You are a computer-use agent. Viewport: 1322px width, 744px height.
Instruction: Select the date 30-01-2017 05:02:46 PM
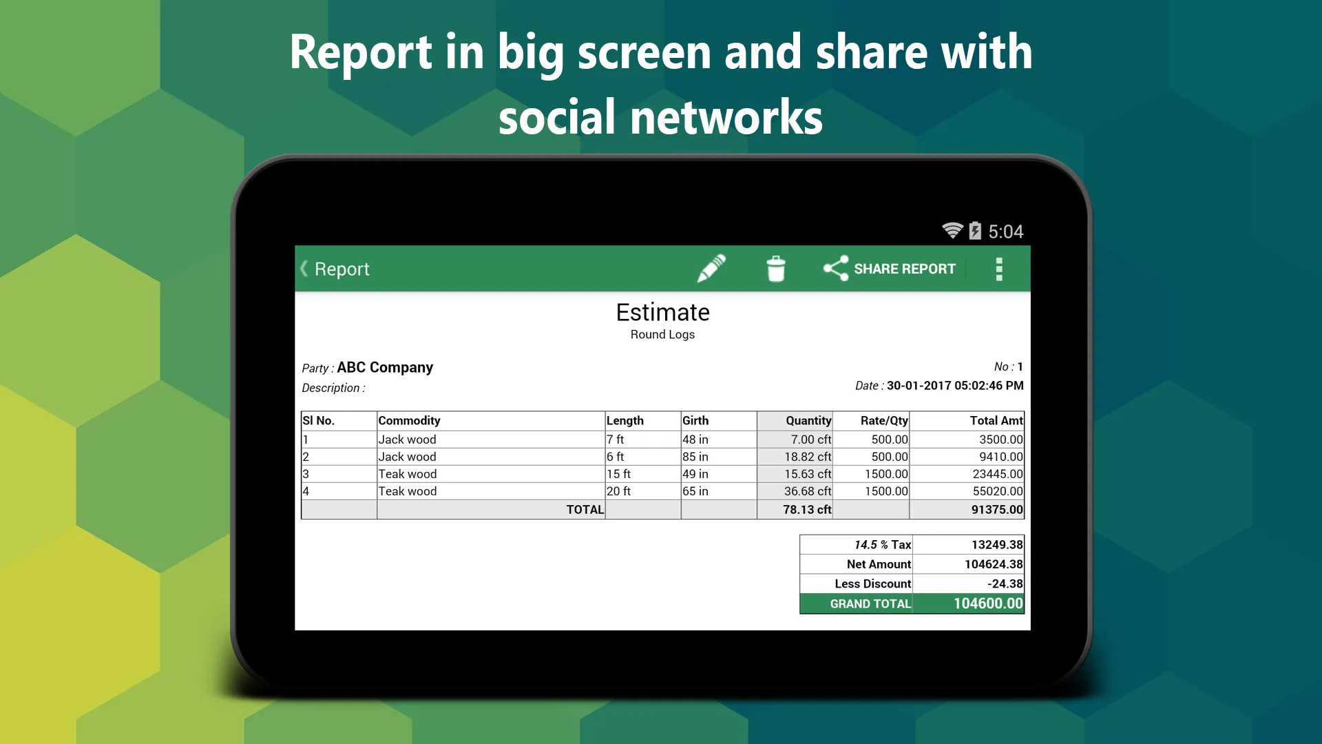[955, 386]
